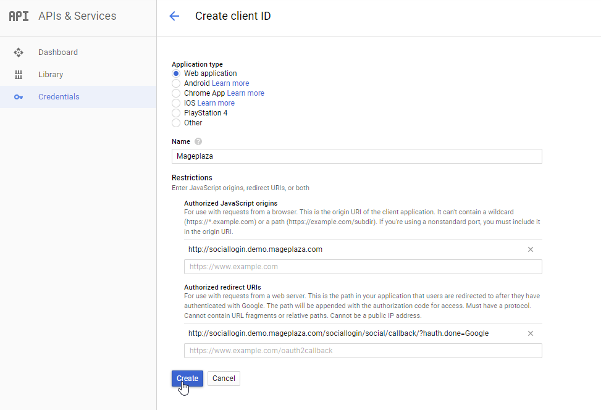
Task: Click the Library icon in the sidebar
Action: coord(19,75)
